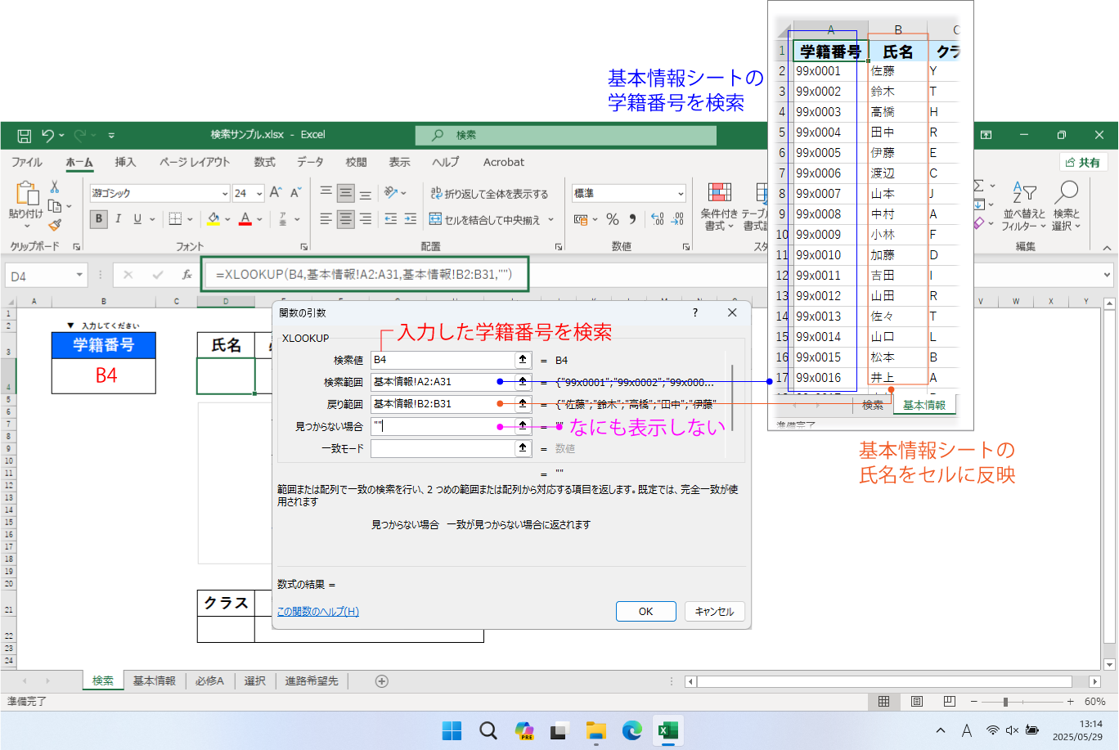Click the fx insert function icon
The height and width of the screenshot is (750, 1119).
(x=187, y=275)
